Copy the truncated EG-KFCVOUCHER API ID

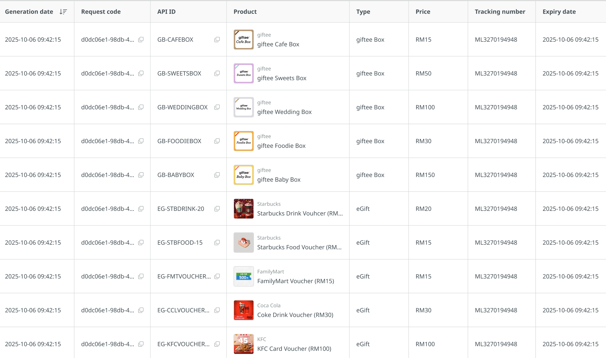click(x=217, y=344)
